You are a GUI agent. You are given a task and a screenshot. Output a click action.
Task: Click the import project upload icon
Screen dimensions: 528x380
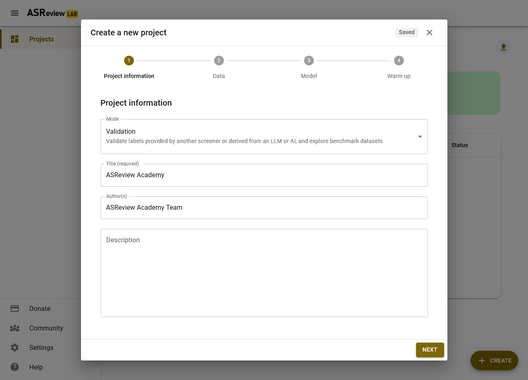click(504, 47)
